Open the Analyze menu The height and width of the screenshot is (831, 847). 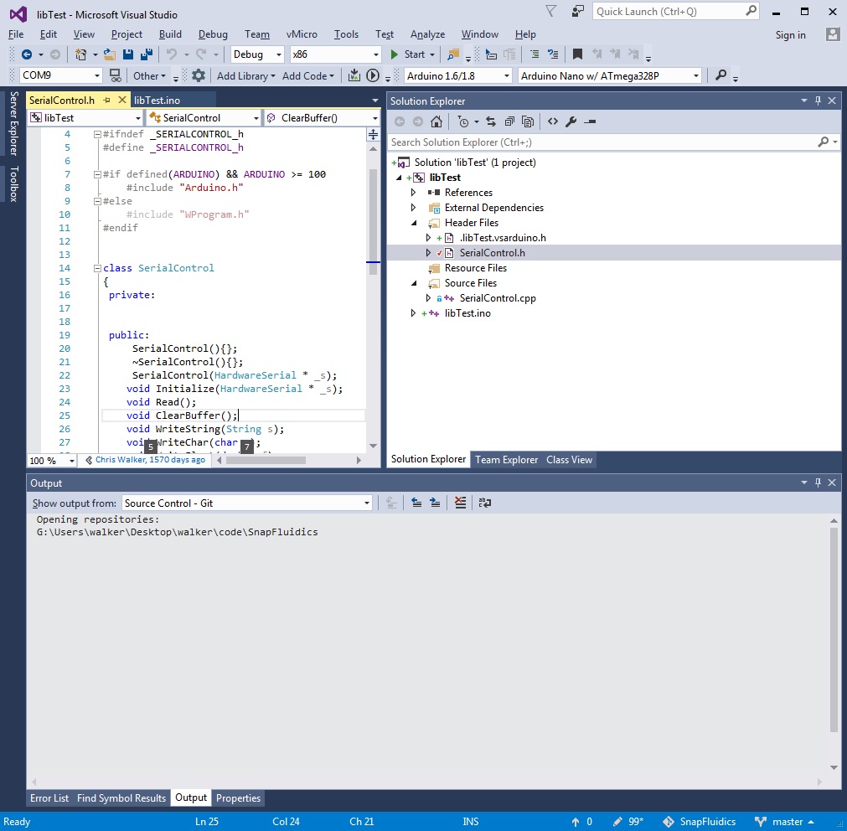tap(427, 34)
